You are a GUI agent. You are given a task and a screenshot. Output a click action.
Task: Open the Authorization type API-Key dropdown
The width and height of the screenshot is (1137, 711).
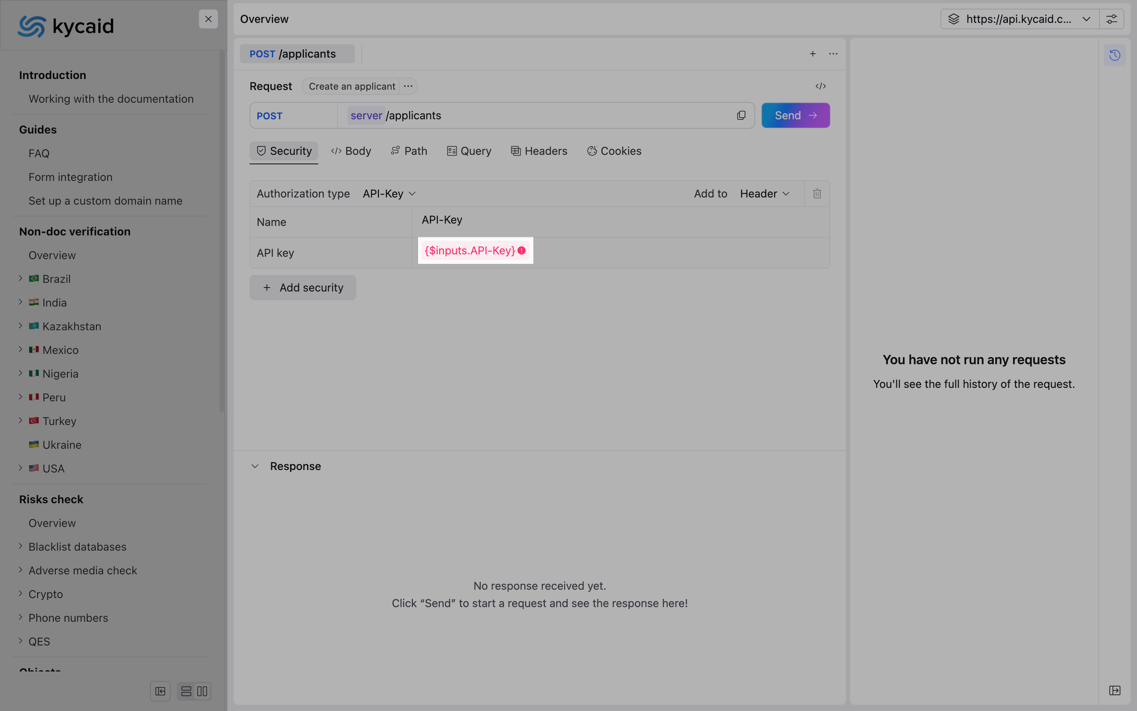tap(389, 194)
